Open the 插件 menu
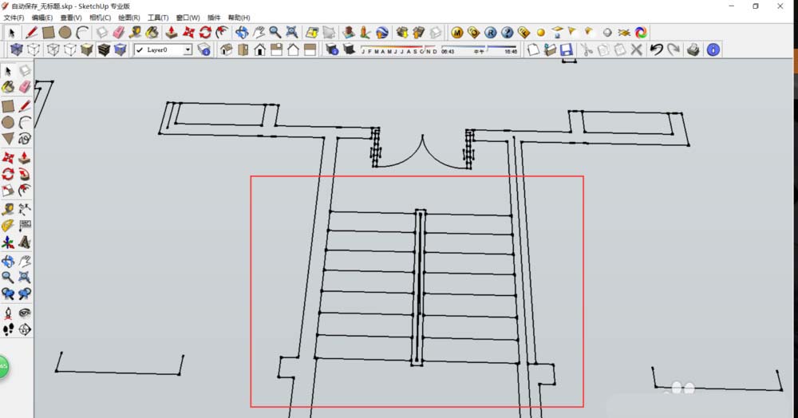The image size is (798, 418). 214,18
